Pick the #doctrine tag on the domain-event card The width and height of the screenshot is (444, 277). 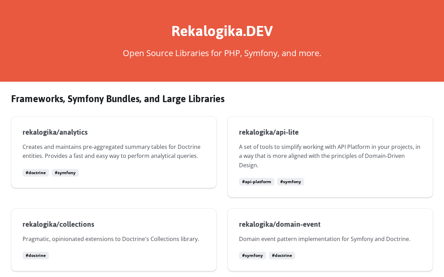282,256
